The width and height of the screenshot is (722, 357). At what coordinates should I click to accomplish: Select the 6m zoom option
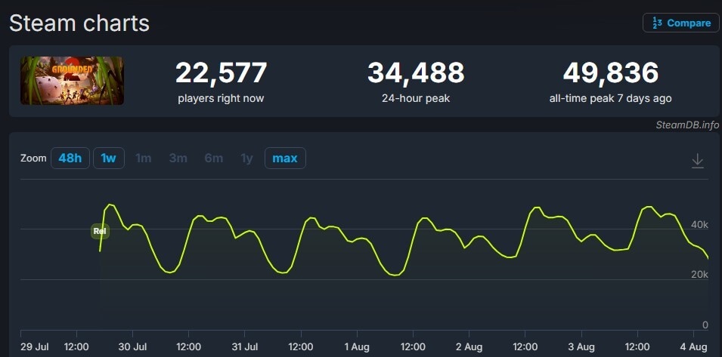click(214, 158)
